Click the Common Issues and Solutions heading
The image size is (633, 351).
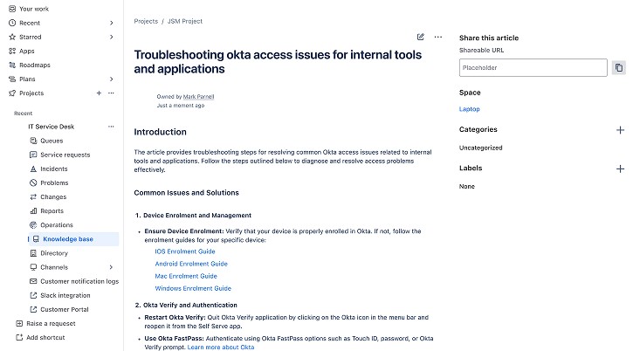click(187, 193)
